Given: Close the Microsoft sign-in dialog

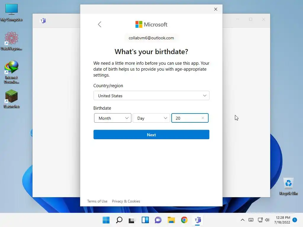Looking at the screenshot, I should [x=216, y=9].
